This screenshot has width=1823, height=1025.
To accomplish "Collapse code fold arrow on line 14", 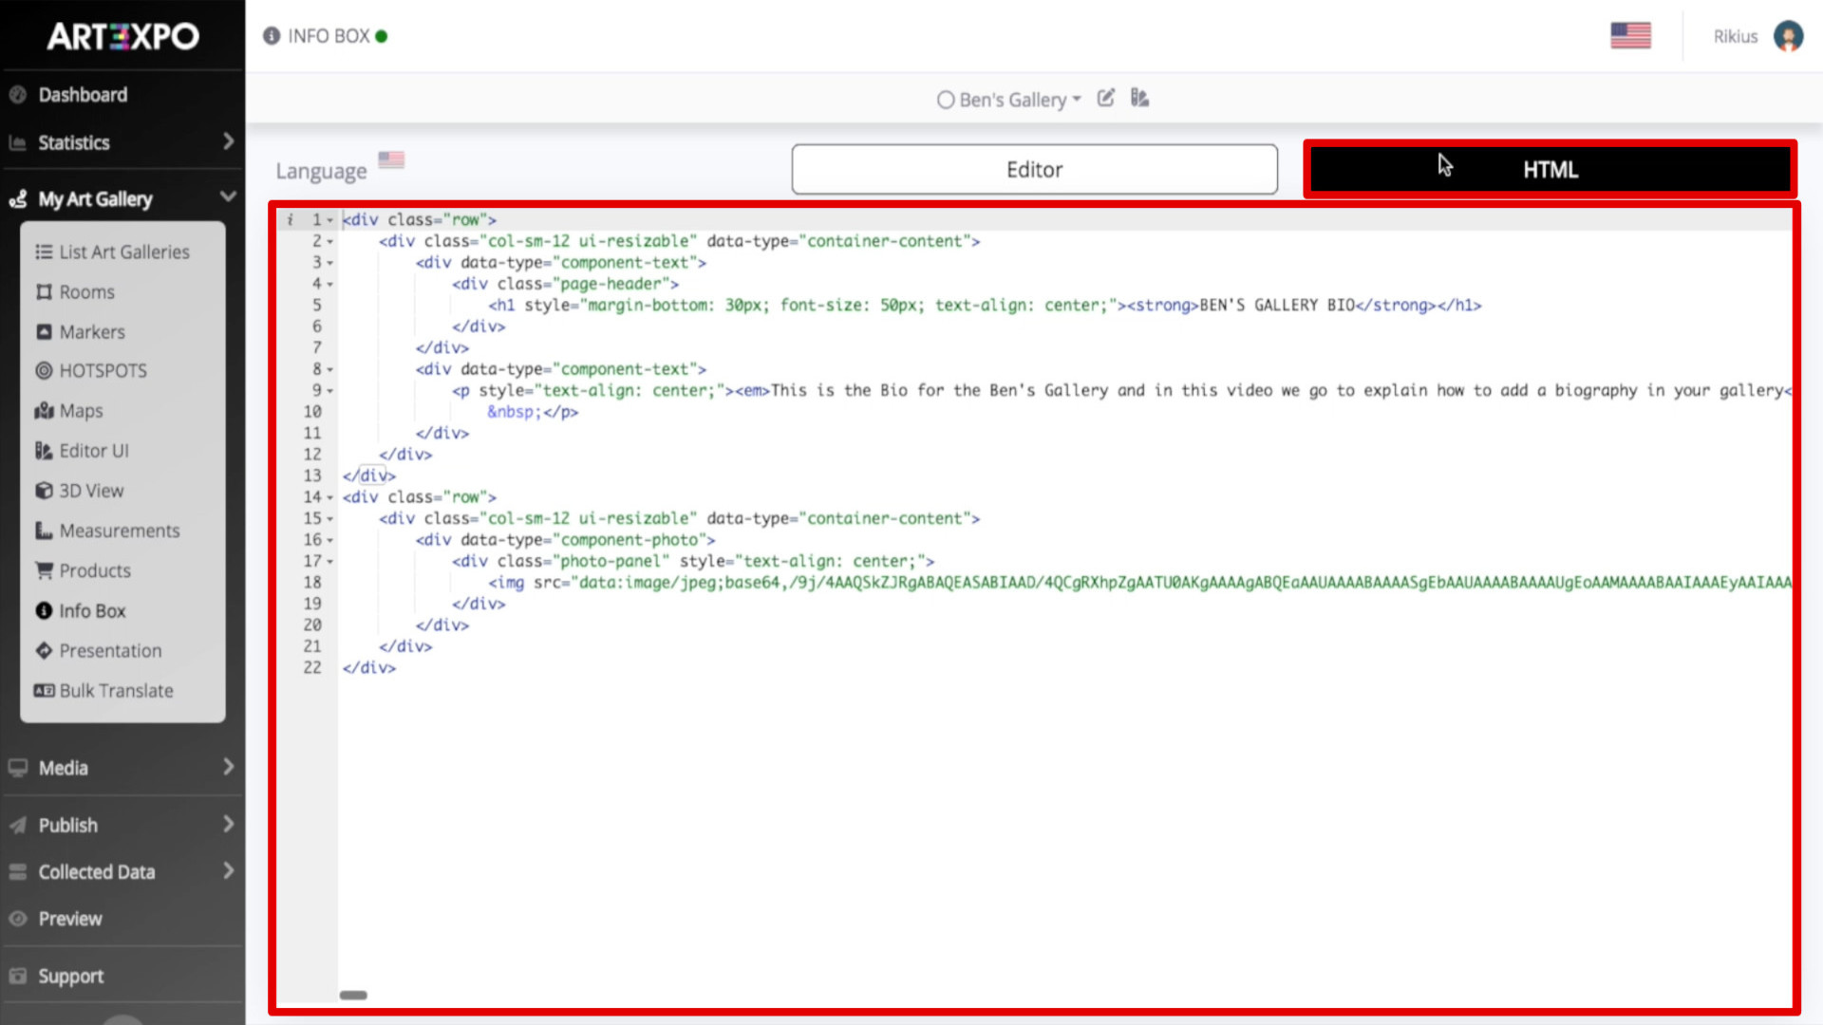I will [x=330, y=497].
